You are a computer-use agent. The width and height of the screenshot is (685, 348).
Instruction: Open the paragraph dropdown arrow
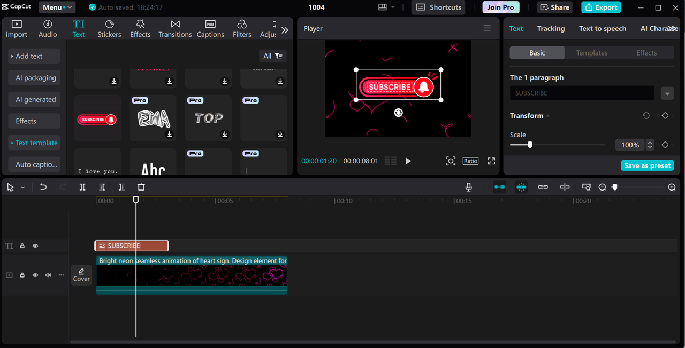tap(667, 93)
